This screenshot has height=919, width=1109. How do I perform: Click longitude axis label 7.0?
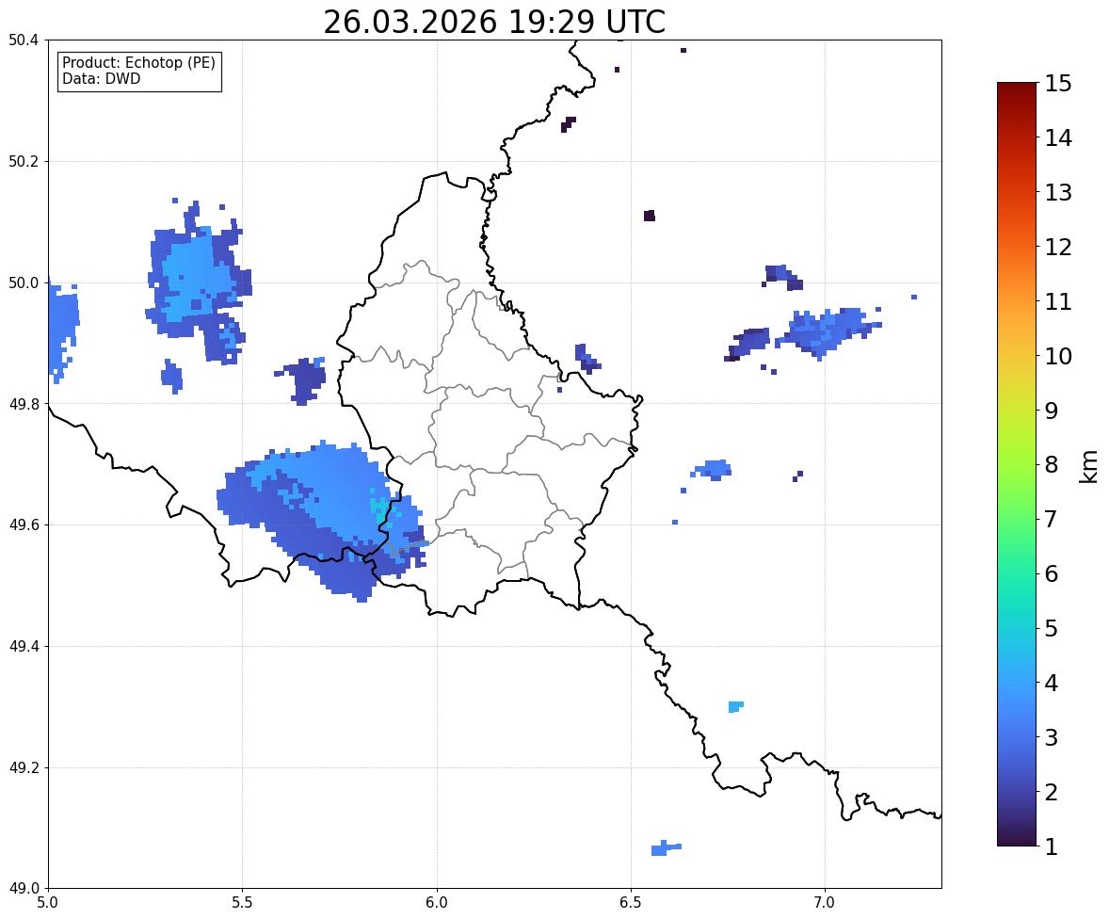pos(825,903)
